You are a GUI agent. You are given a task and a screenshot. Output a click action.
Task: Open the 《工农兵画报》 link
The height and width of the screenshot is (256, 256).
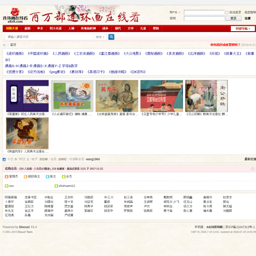click(84, 54)
